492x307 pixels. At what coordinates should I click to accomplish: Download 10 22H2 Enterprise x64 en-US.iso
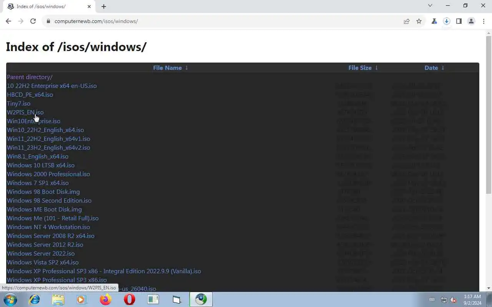(x=52, y=86)
